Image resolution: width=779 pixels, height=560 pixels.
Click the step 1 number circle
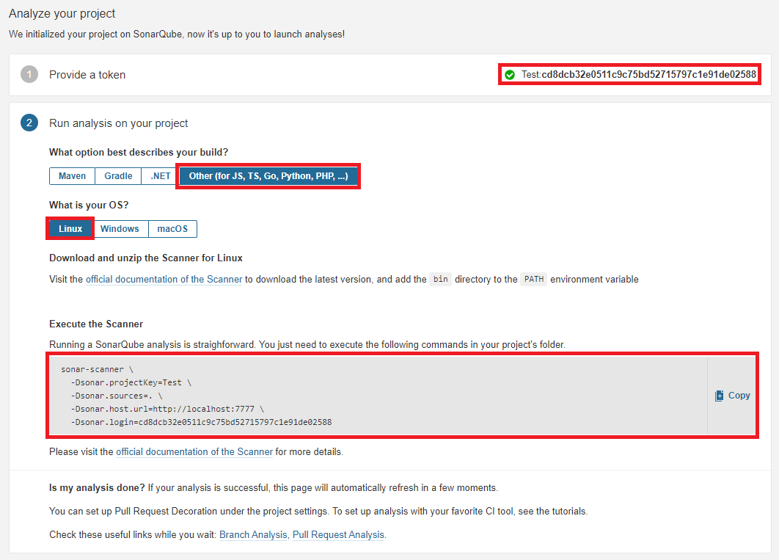click(x=29, y=74)
